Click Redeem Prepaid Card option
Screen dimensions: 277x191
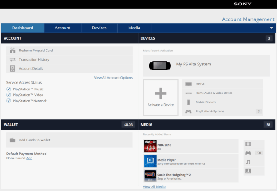click(69, 51)
